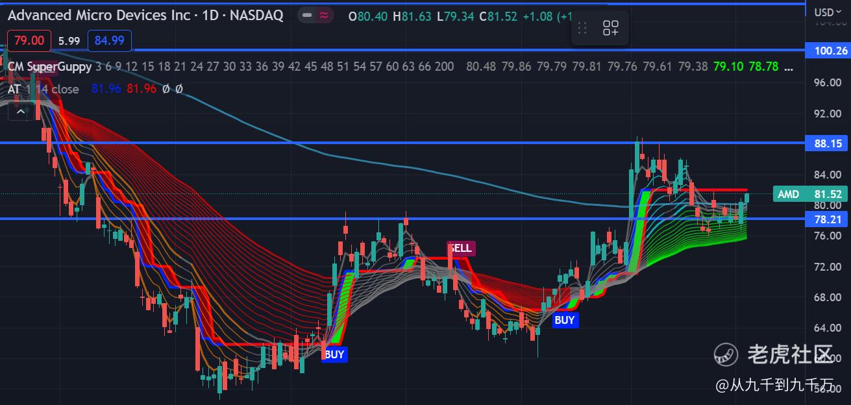This screenshot has width=851, height=405.
Task: Select the AT 1 14 close indicator legend
Action: [43, 89]
